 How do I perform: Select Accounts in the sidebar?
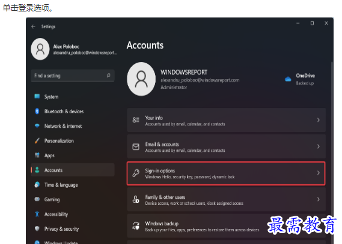point(73,170)
